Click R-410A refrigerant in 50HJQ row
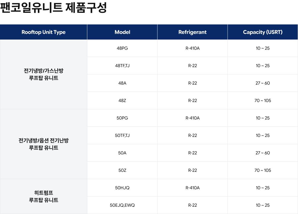This screenshot has height=214, width=298. (192, 188)
